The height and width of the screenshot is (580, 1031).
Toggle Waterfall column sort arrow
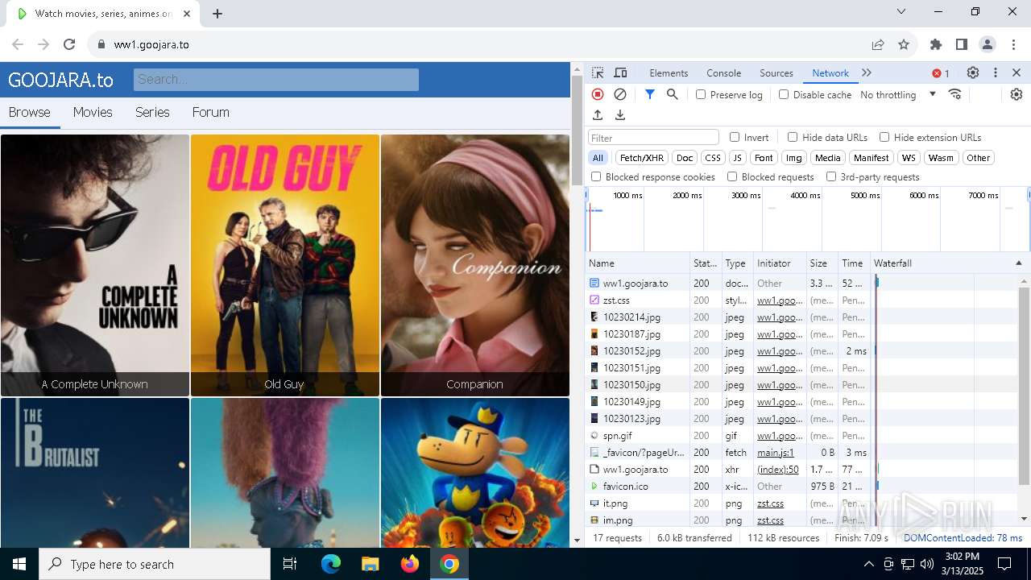click(1018, 263)
